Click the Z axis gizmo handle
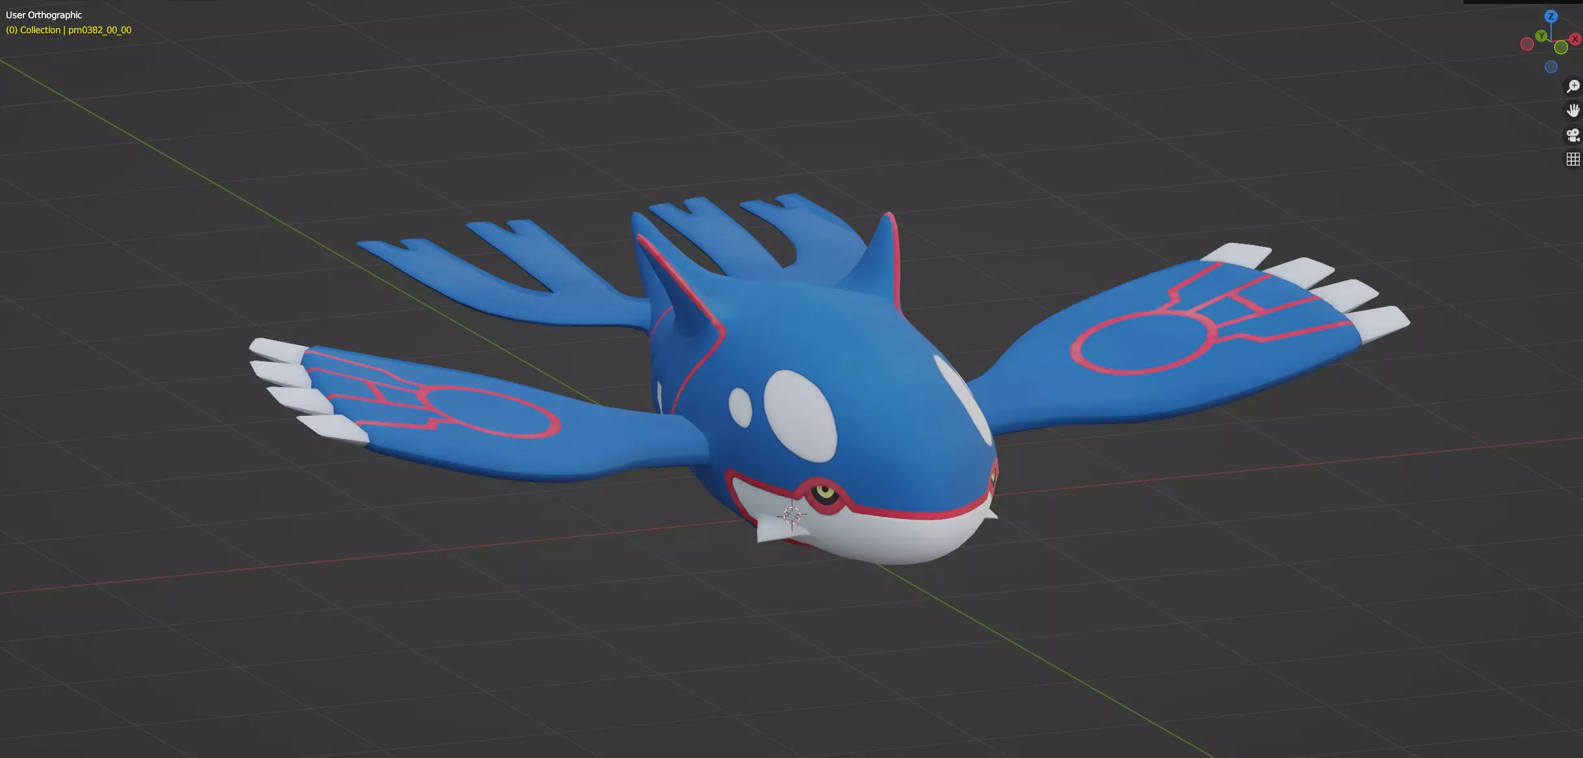1583x758 pixels. tap(1551, 16)
